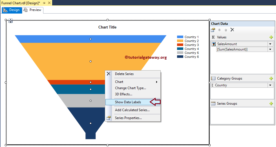Click the Country 2 legend color swatch
The width and height of the screenshot is (276, 147).
(x=180, y=41)
